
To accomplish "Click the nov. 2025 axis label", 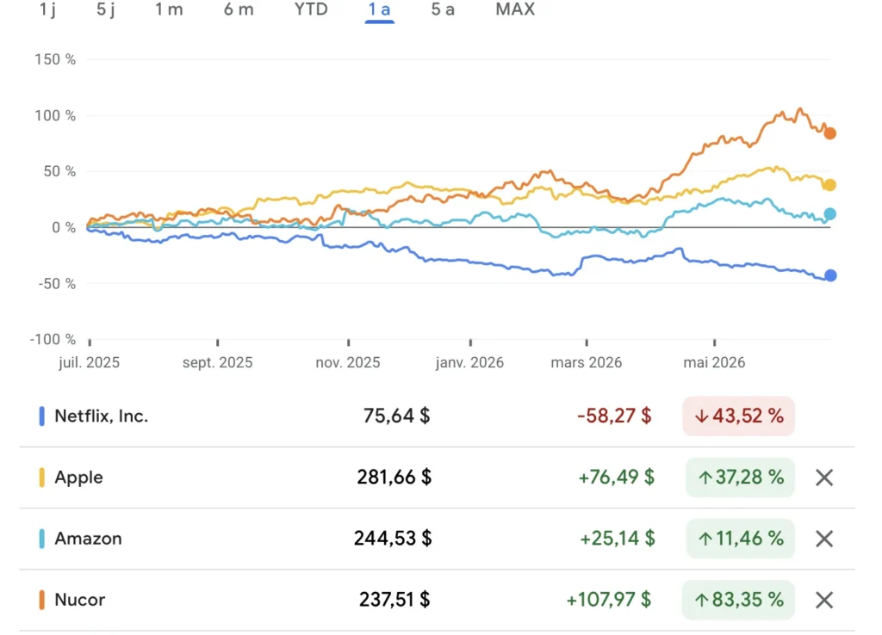I will click(348, 362).
